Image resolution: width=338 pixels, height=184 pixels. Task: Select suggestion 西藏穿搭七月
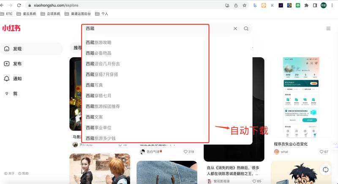tap(98, 96)
